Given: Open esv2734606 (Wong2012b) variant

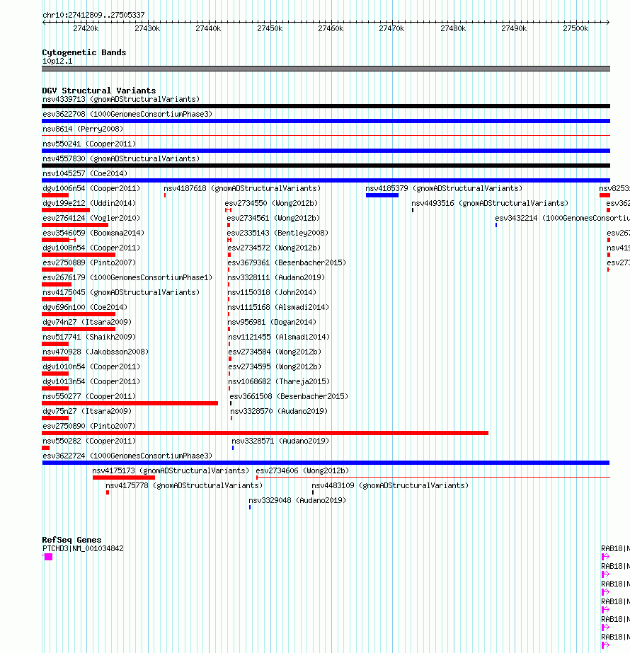Looking at the screenshot, I should (x=302, y=470).
